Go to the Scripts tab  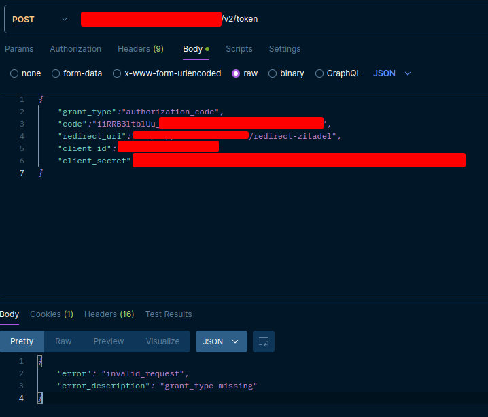coord(239,49)
